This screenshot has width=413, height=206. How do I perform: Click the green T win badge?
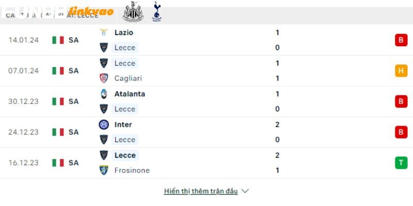pos(401,163)
